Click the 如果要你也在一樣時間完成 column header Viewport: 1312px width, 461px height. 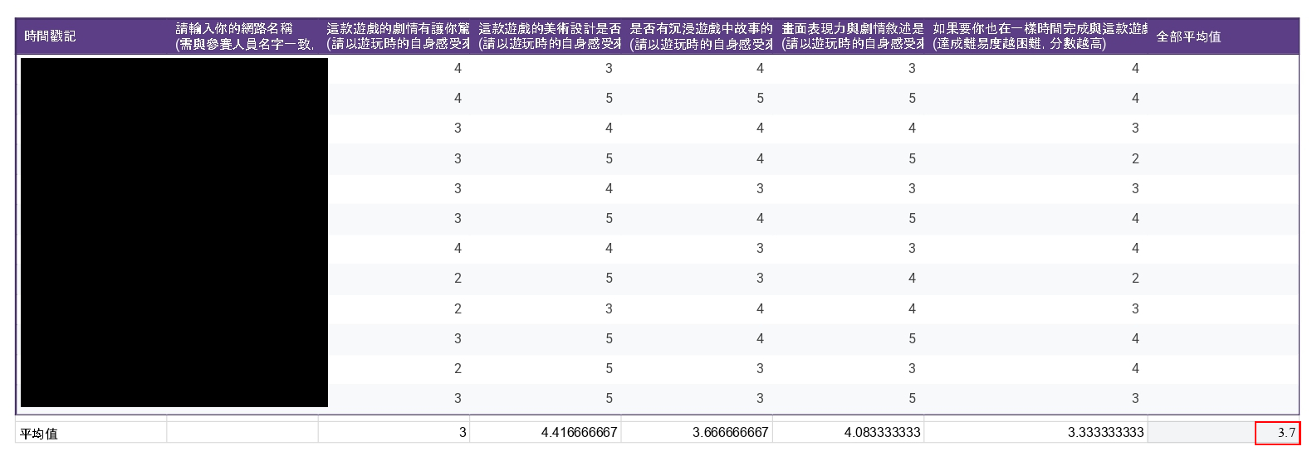pos(1037,36)
